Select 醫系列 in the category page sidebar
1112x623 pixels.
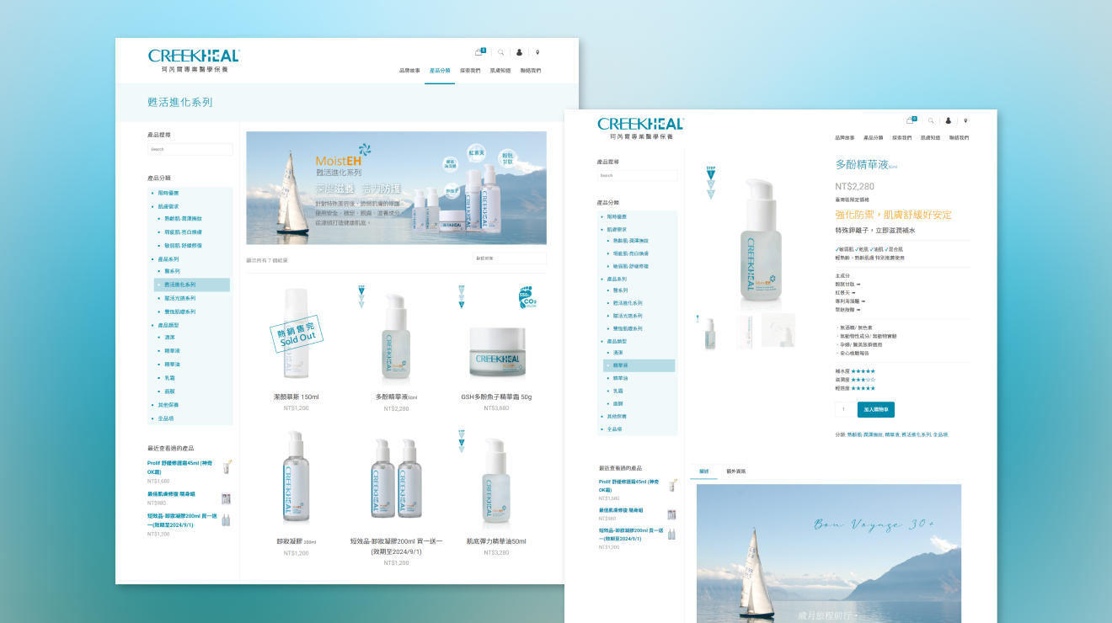click(x=172, y=272)
